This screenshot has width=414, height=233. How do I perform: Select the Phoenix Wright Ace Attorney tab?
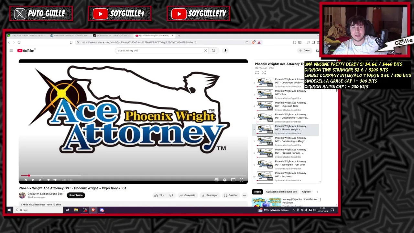pos(154,36)
